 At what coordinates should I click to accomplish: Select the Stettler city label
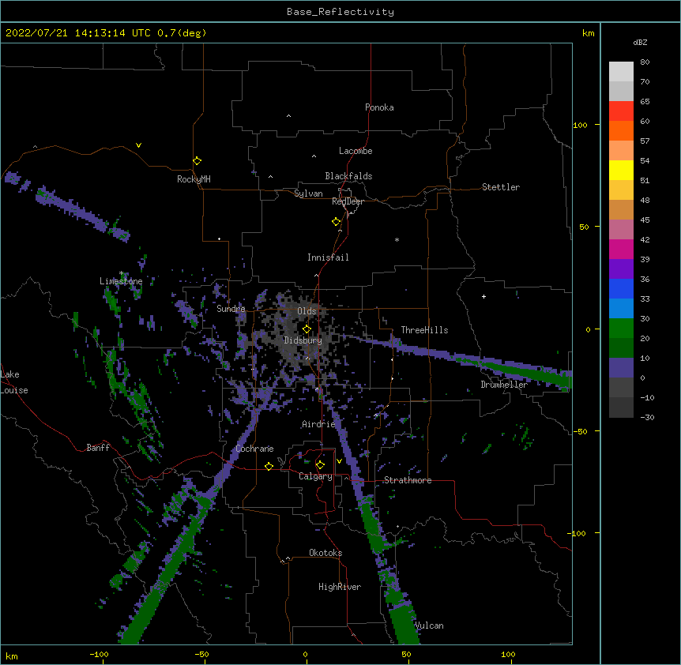click(x=501, y=187)
